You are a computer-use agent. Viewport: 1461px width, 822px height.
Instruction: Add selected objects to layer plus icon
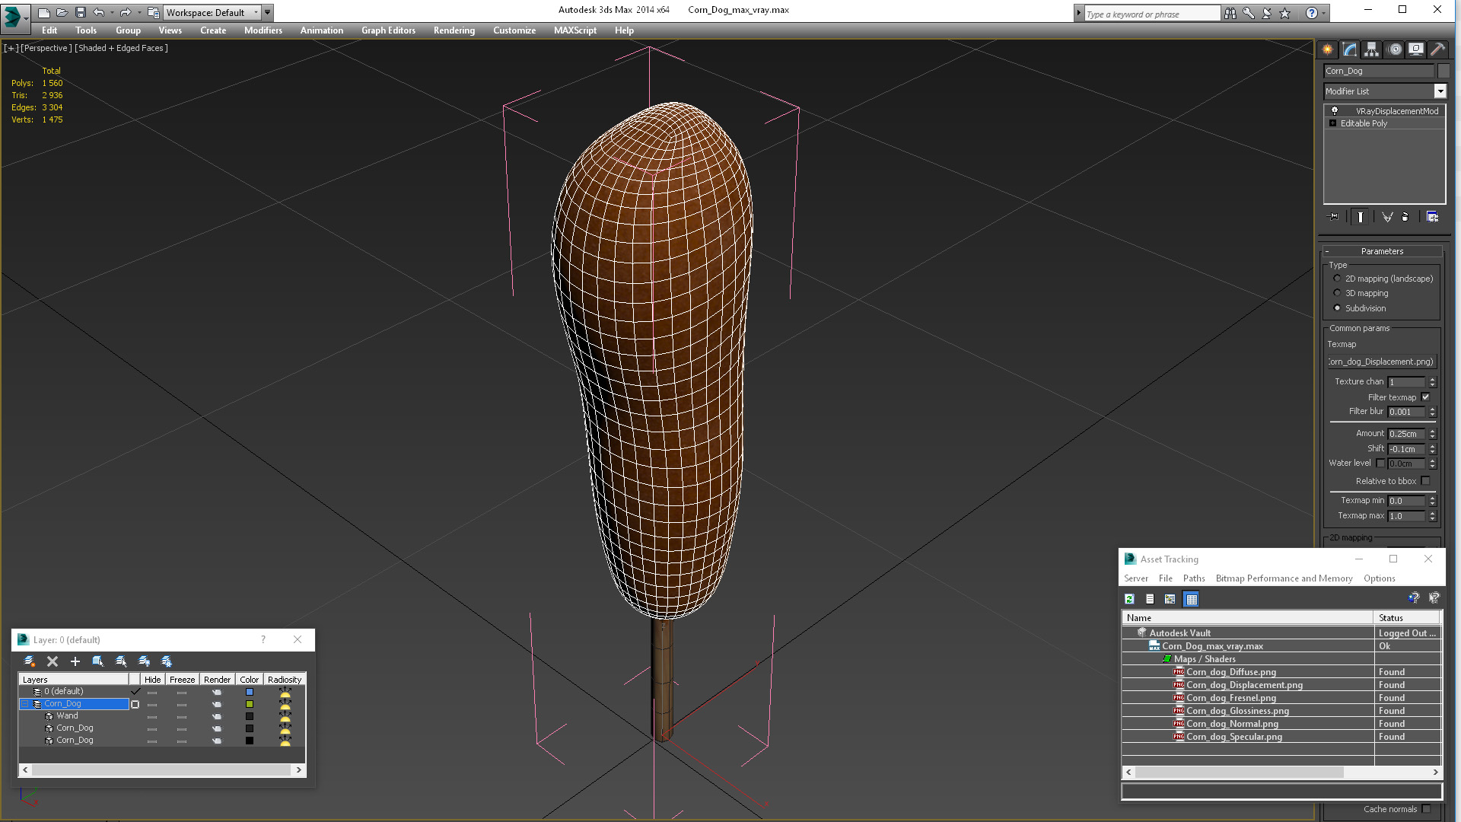pyautogui.click(x=75, y=661)
